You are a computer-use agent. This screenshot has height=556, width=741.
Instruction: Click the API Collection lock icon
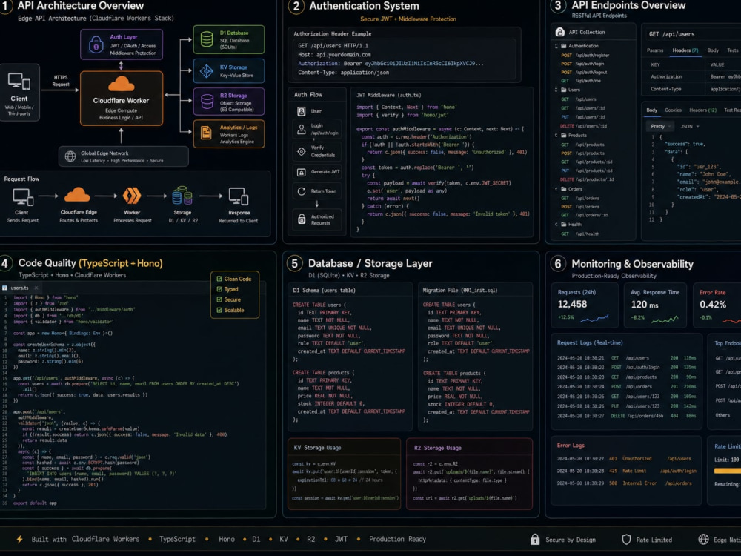[560, 32]
